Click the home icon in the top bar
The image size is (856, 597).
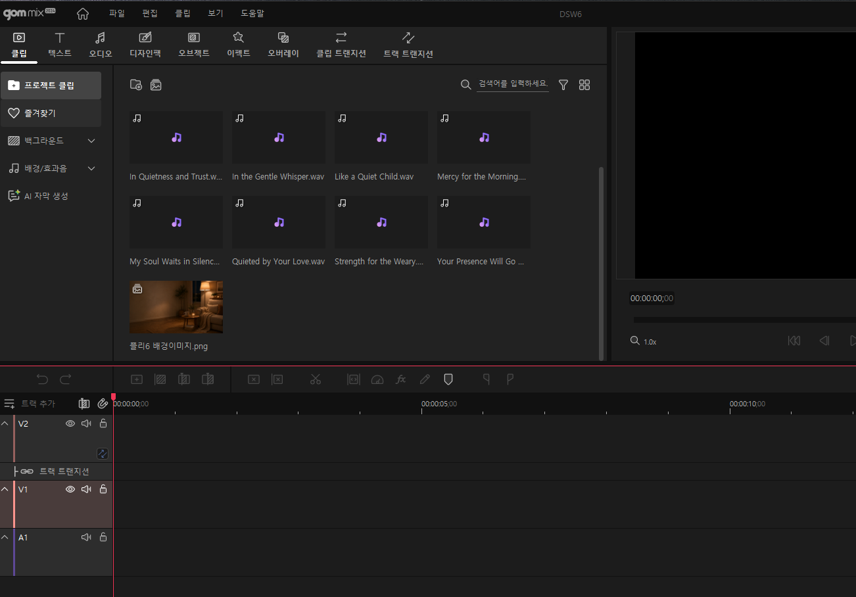pyautogui.click(x=82, y=13)
